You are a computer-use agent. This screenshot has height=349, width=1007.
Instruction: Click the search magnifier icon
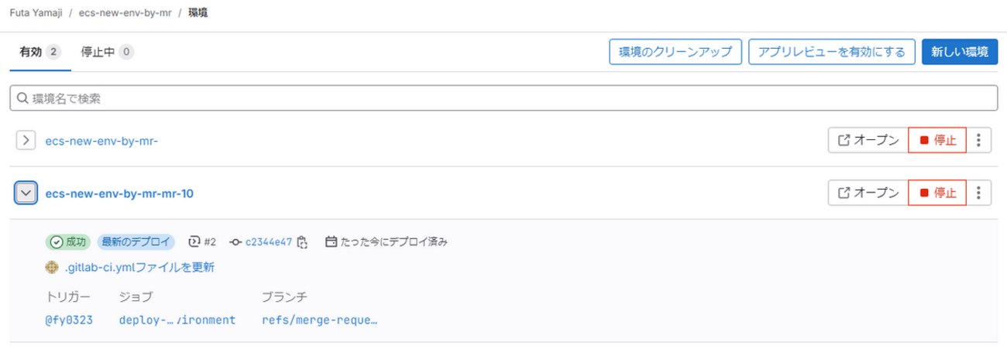[22, 98]
